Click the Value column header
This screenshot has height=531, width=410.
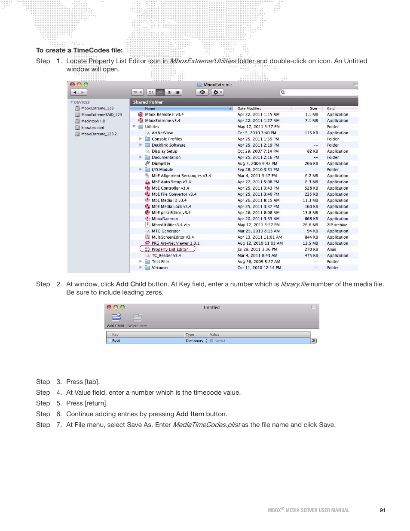pos(260,335)
